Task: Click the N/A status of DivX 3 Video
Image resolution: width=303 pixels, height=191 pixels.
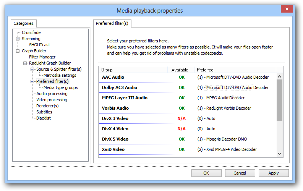Action: click(181, 118)
